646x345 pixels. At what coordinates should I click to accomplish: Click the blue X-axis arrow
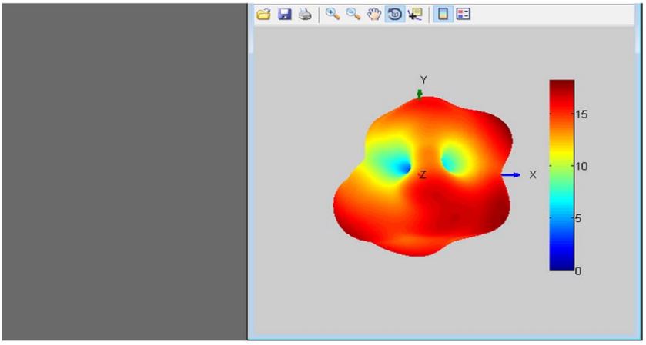(x=510, y=174)
